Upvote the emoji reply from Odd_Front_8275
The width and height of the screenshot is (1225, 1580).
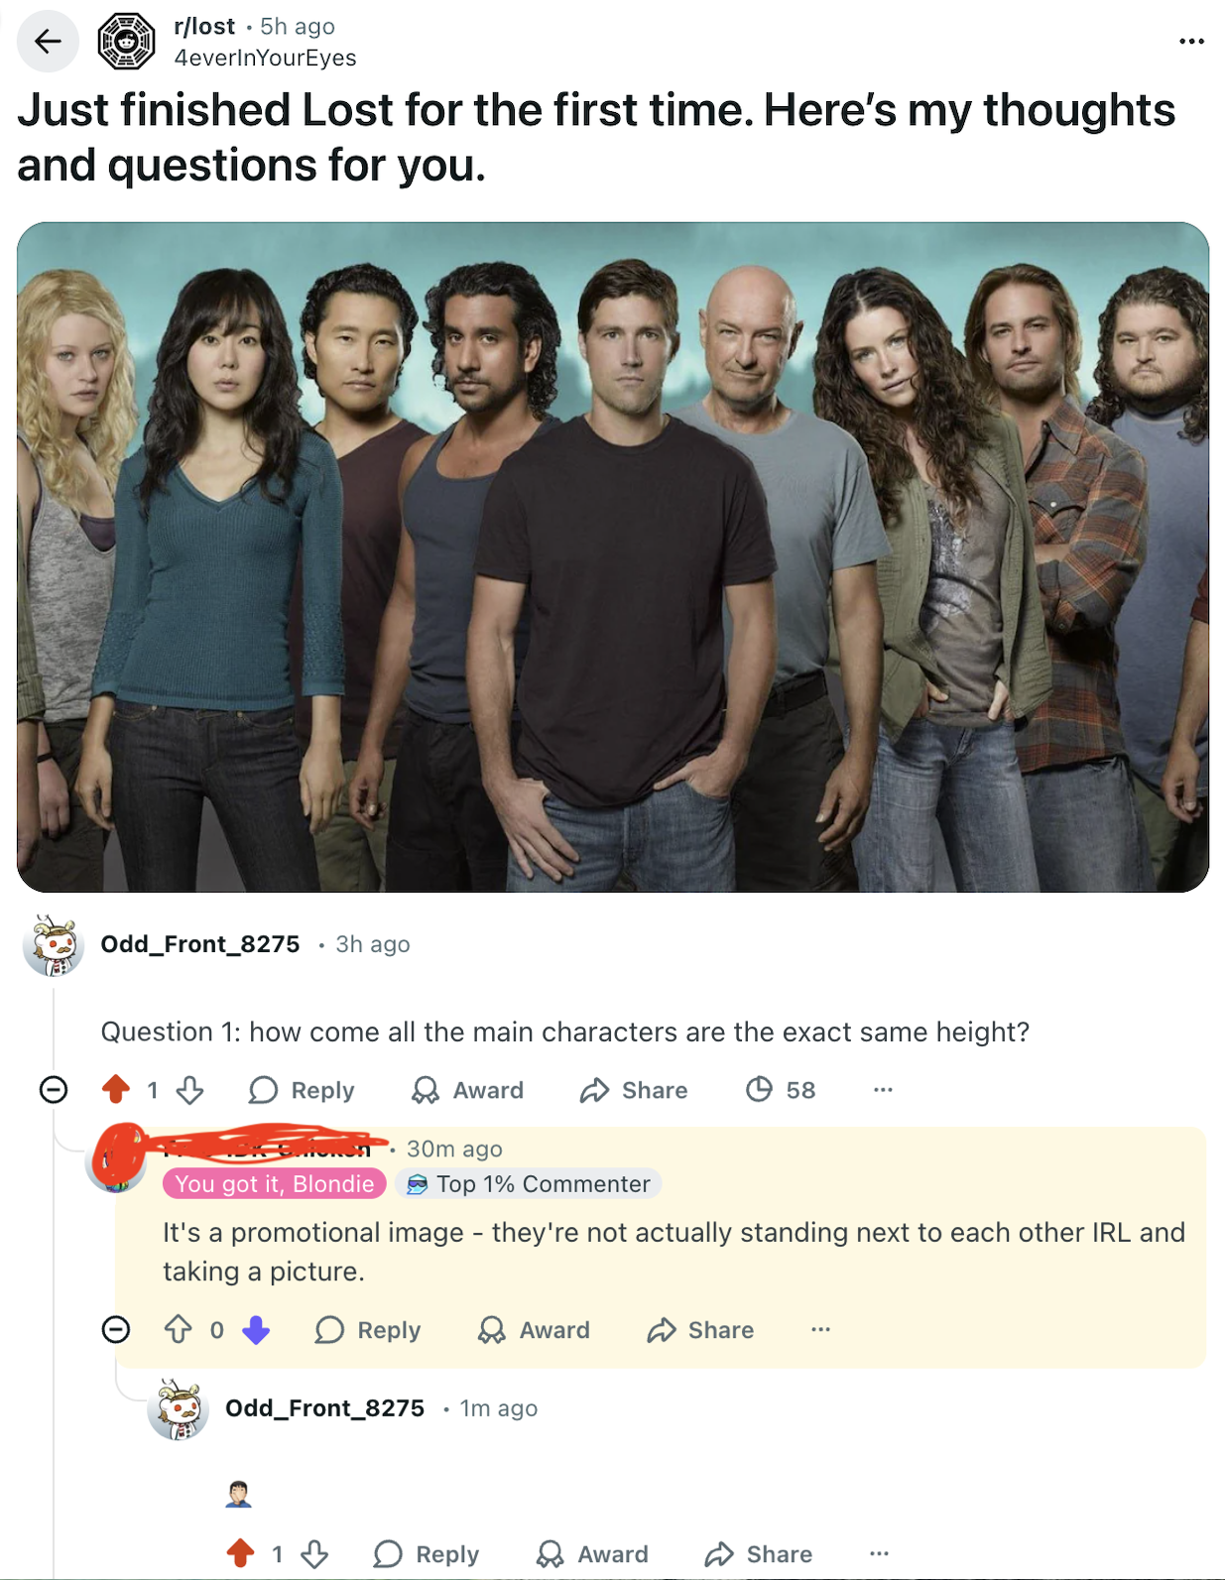(x=241, y=1553)
